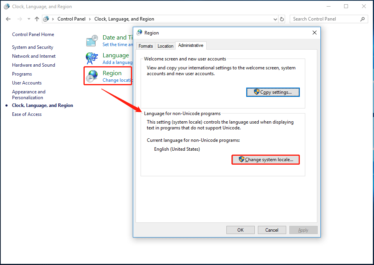Open Programs category
The width and height of the screenshot is (374, 265).
pyautogui.click(x=22, y=74)
